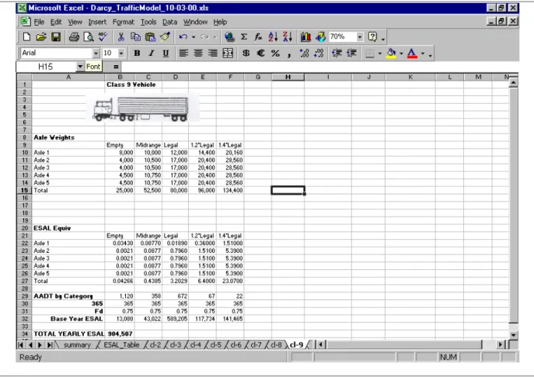
Task: Apply Percent style format
Action: [275, 54]
